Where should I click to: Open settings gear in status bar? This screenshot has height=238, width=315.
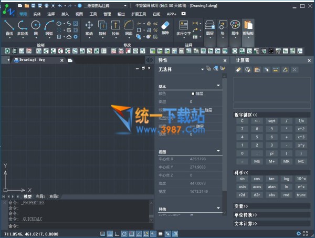pos(299,233)
